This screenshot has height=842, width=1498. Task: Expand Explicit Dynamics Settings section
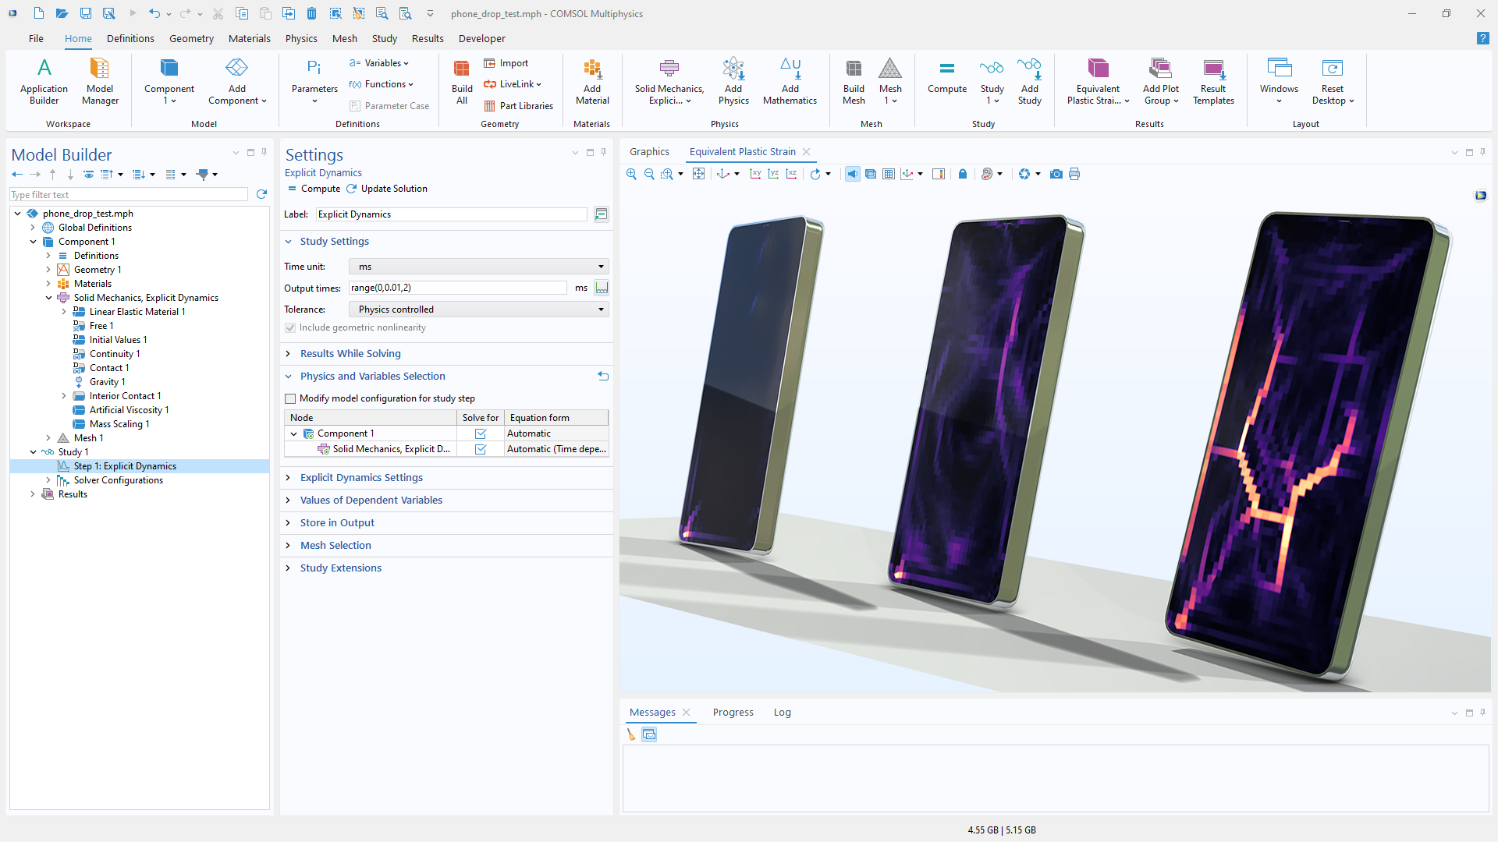(361, 478)
